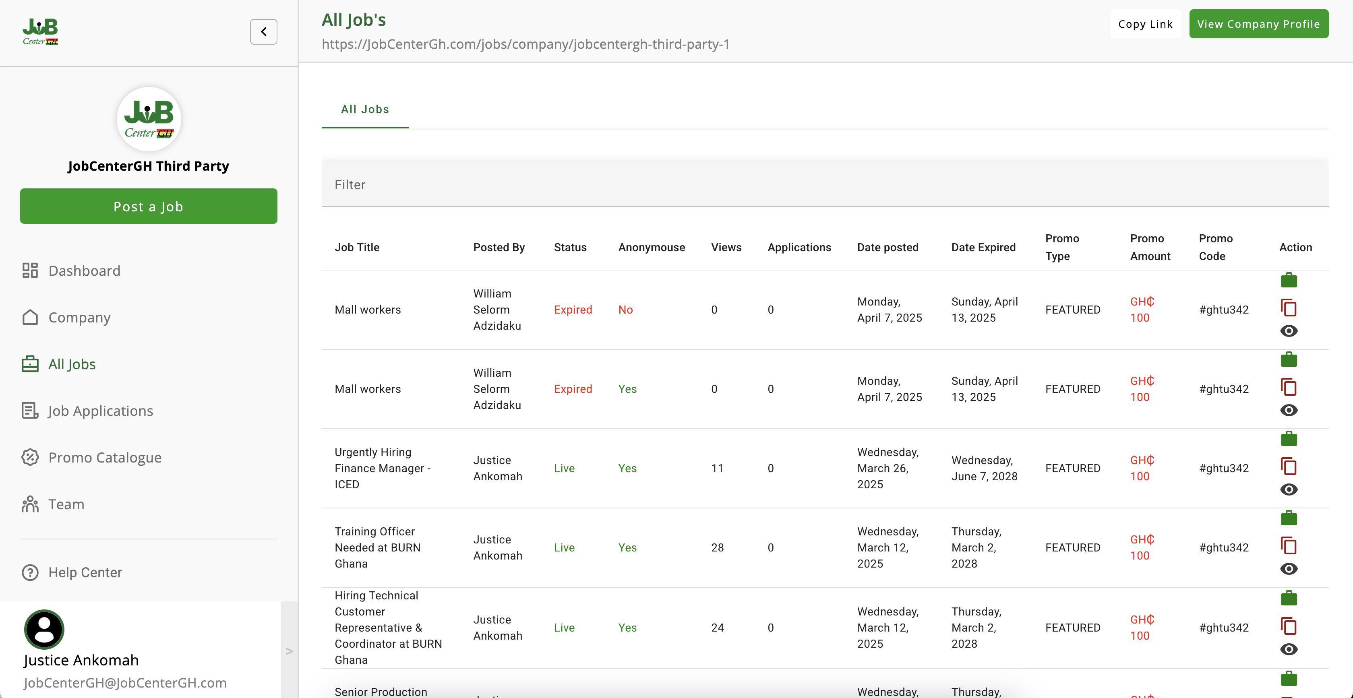Click briefcase icon for Hiring Technical Customer Representative row
This screenshot has height=698, width=1353.
[1289, 598]
